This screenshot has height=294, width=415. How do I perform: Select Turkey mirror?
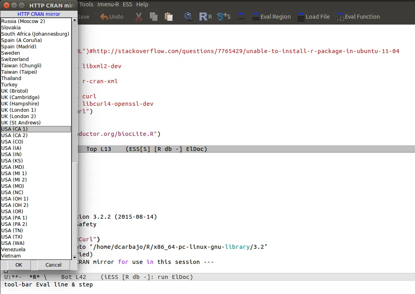click(x=36, y=85)
